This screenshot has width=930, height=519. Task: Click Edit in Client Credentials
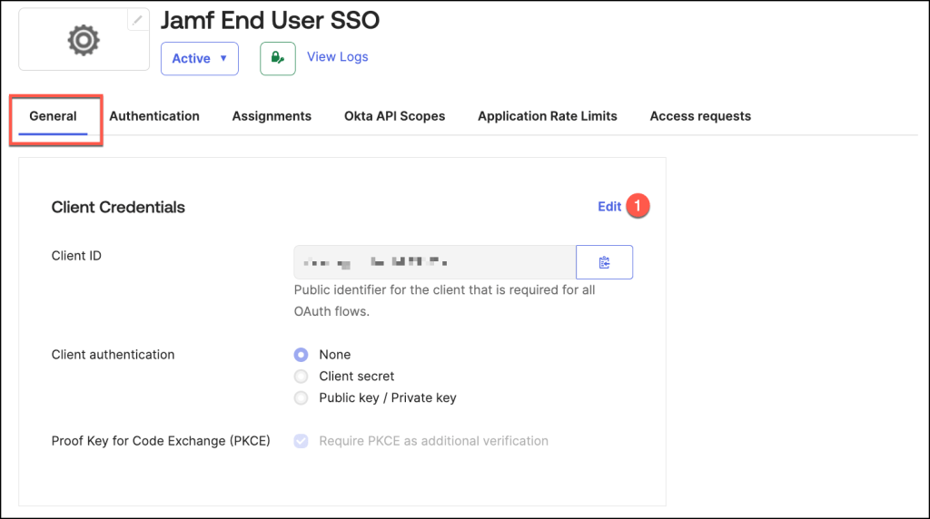tap(609, 207)
